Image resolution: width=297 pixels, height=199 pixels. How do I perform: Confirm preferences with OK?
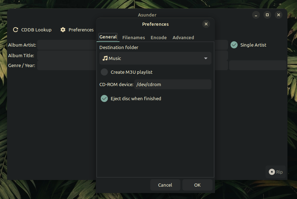(x=197, y=185)
